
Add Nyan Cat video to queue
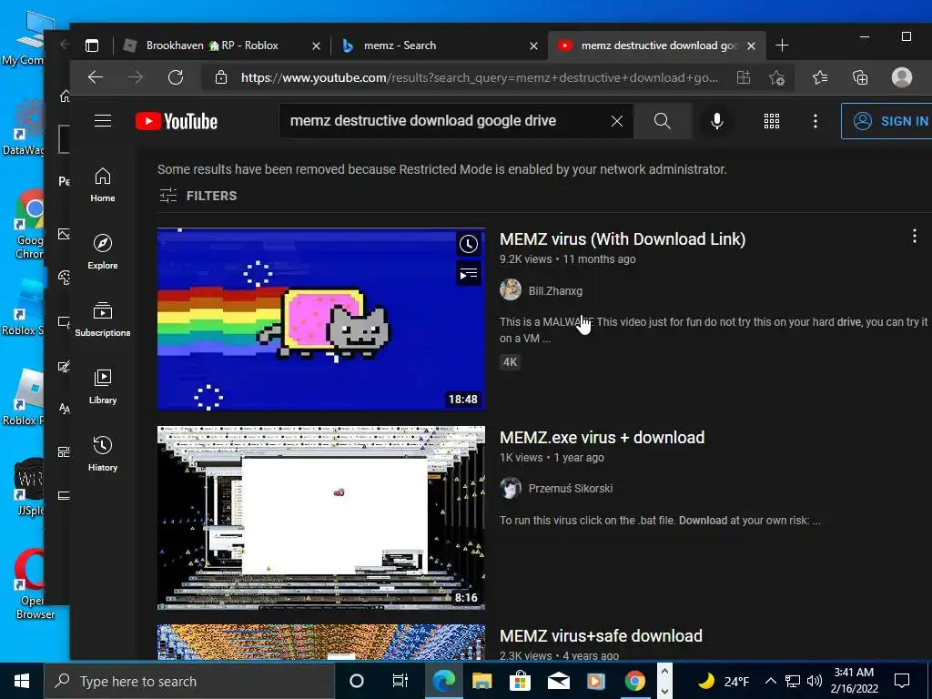pos(469,274)
